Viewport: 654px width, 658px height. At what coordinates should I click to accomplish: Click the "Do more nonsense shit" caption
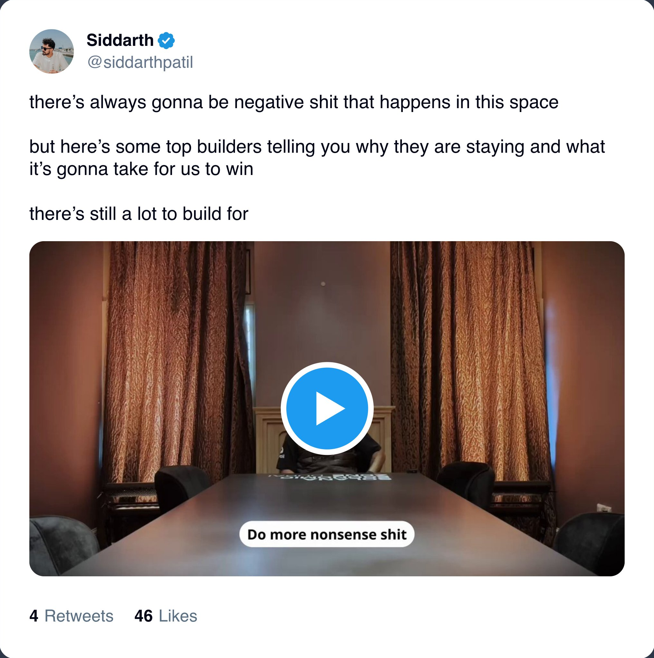click(327, 534)
